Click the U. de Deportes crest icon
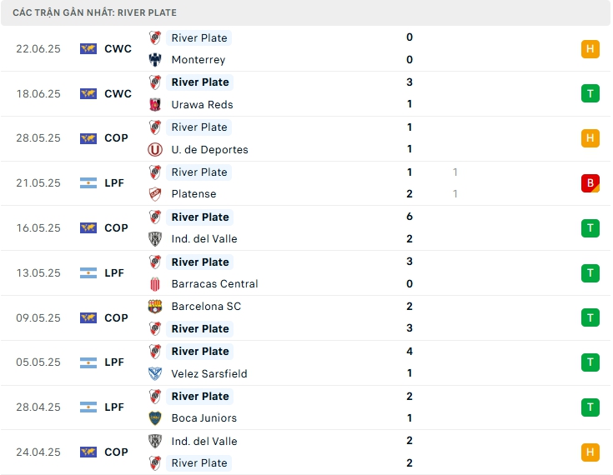 [155, 150]
